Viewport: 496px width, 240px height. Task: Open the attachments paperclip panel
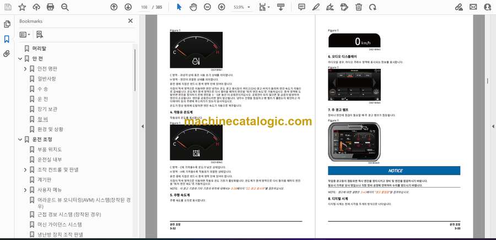[x=7, y=54]
